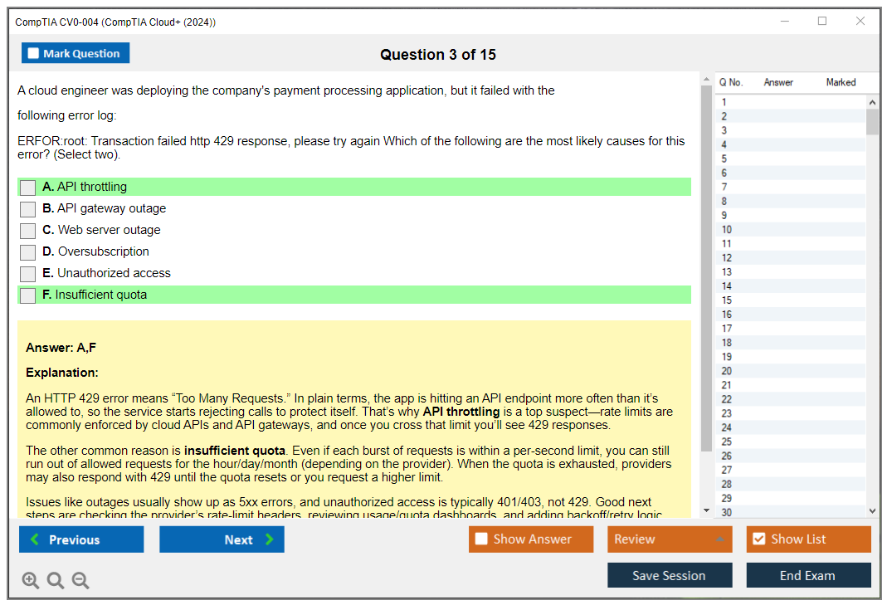The height and width of the screenshot is (610, 892).
Task: Click explanation panel scroll down arrow
Action: point(706,510)
